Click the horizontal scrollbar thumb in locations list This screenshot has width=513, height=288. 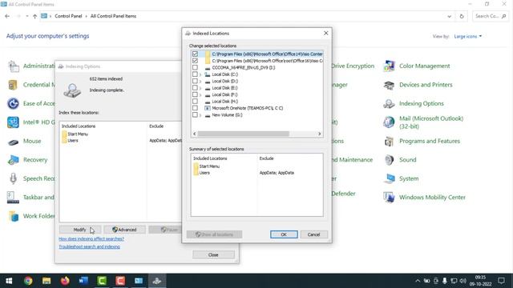pos(244,134)
